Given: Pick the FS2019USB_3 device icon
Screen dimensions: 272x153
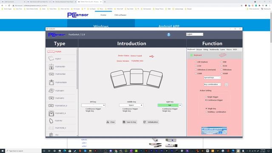Looking at the screenshot, I should tap(51, 128).
